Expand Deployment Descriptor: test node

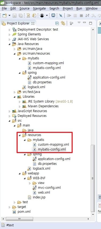click(x=10, y=30)
